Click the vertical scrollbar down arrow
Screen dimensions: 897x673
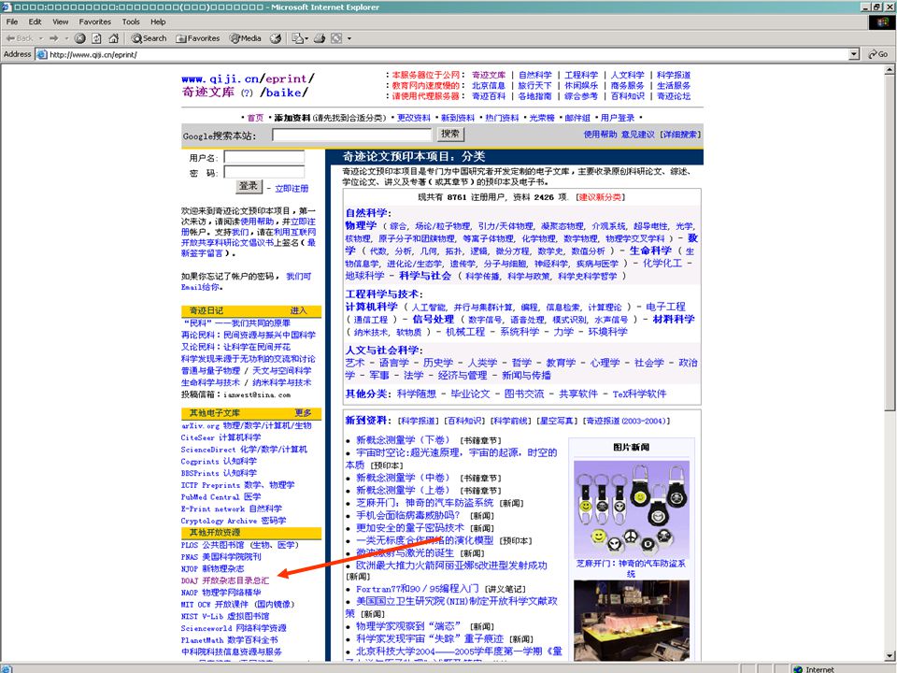[x=890, y=656]
